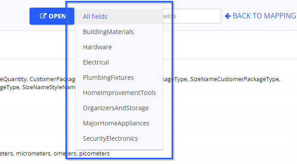Choose HomeImprovementTools option
Screen dimensions: 297x164
pyautogui.click(x=119, y=93)
